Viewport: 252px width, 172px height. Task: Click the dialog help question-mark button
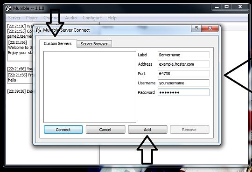tap(196, 28)
